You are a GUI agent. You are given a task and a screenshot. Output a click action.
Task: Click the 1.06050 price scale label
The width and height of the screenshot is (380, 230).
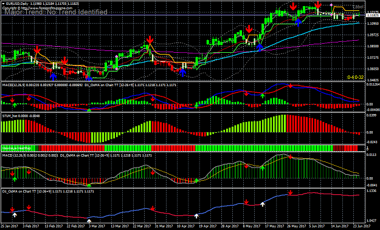point(373,69)
